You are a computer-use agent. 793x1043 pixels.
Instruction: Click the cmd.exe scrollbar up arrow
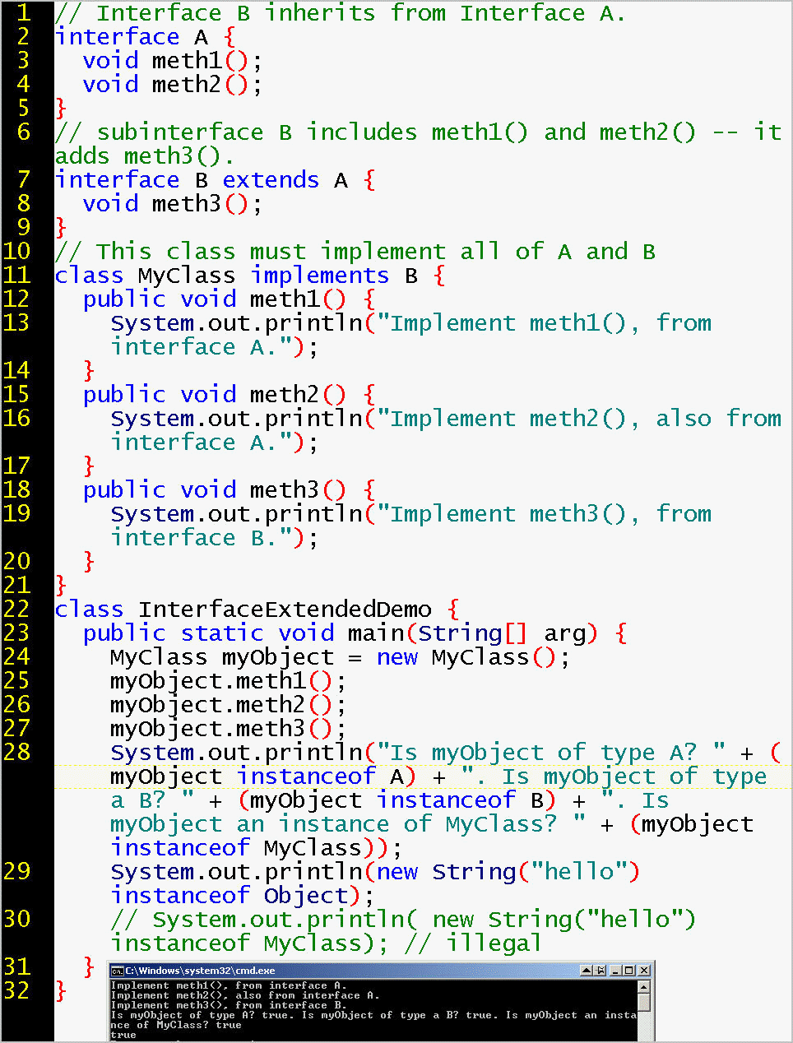(x=644, y=986)
